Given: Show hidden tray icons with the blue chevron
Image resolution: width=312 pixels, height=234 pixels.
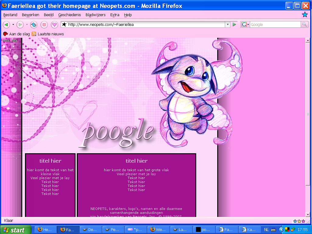Looking at the screenshot, I should click(281, 230).
